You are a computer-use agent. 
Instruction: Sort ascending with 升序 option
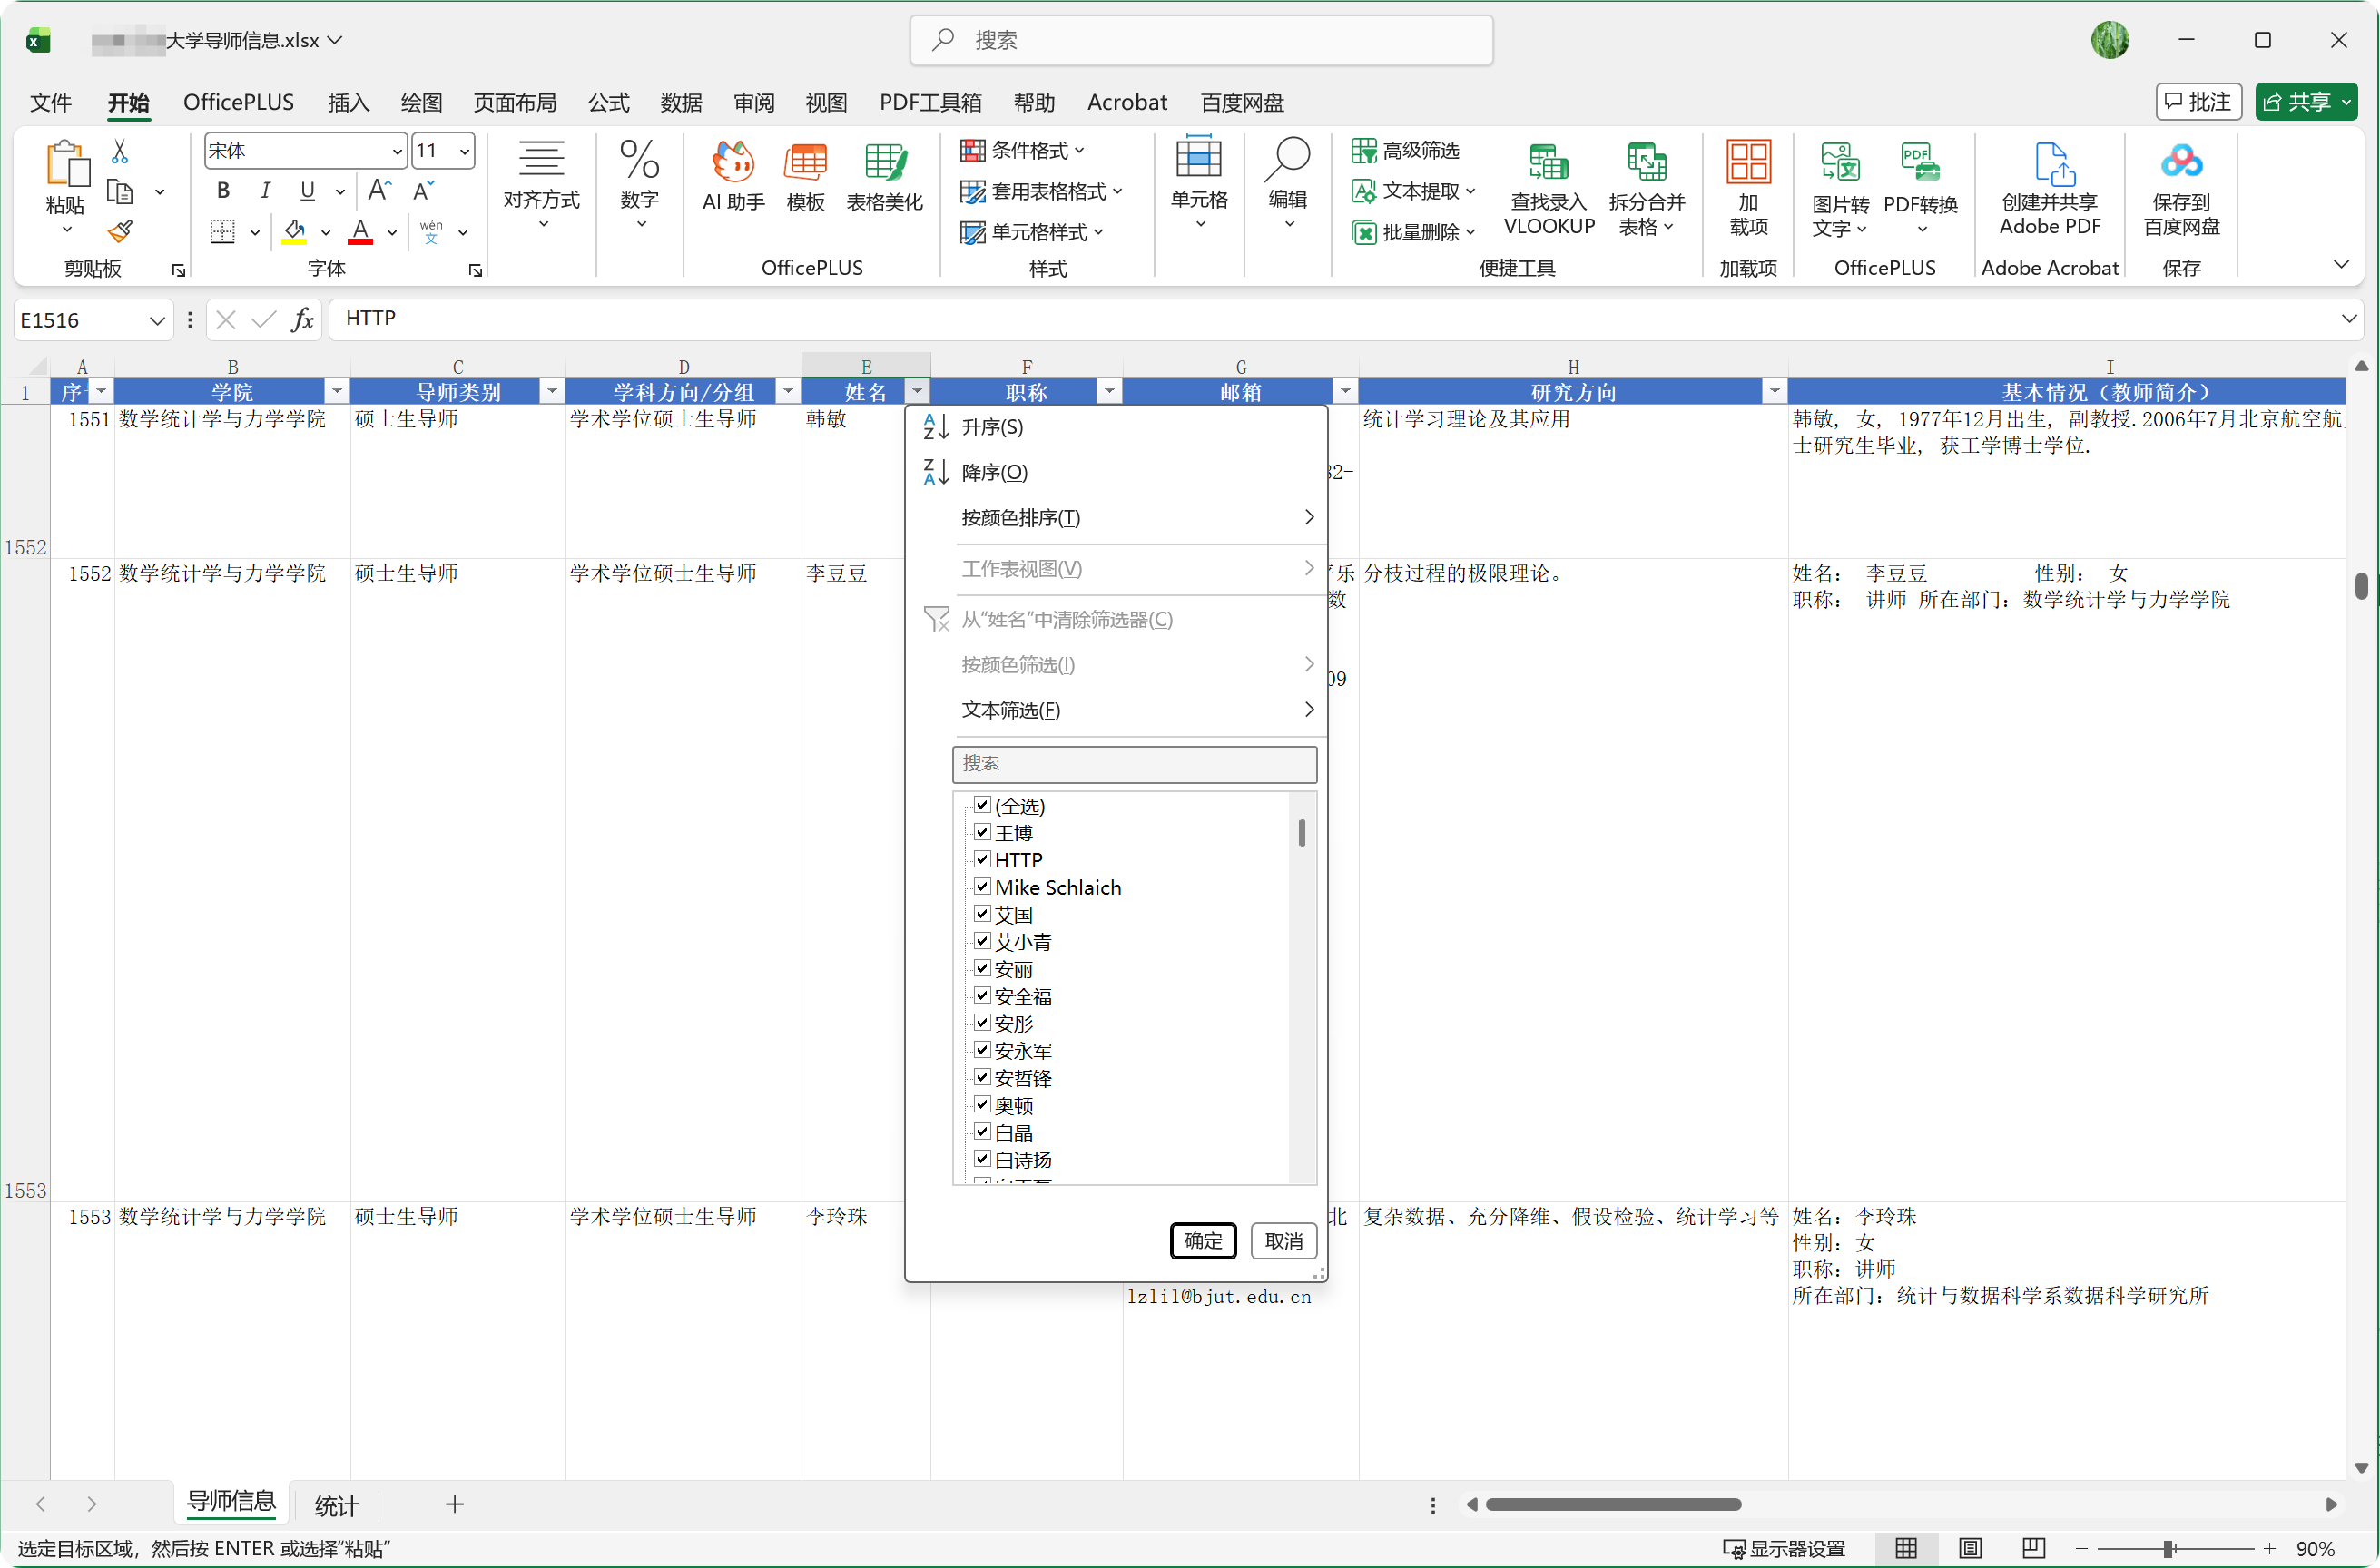[x=991, y=427]
